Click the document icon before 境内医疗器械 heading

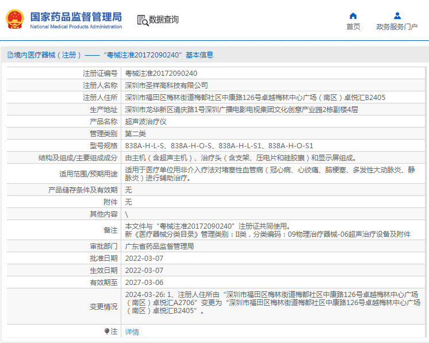[x=10, y=55]
